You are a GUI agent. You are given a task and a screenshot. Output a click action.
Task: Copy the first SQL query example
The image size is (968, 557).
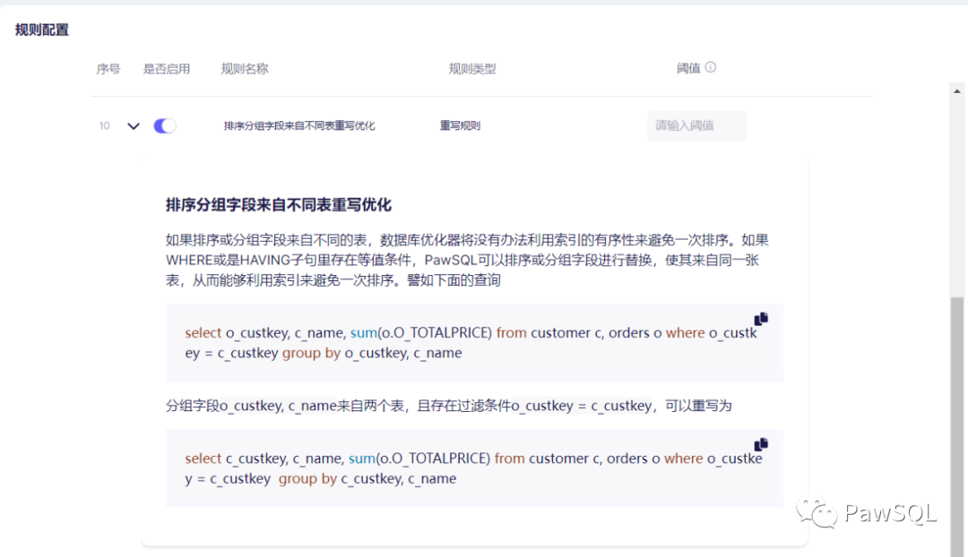click(x=761, y=319)
